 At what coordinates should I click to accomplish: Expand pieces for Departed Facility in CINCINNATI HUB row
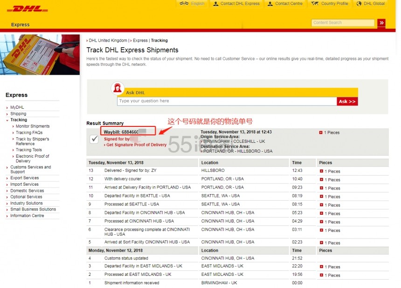pos(321,213)
